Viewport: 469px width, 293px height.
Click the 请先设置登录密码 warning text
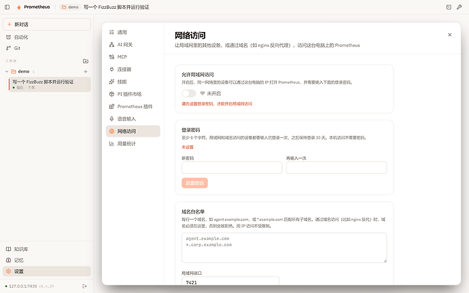click(217, 104)
